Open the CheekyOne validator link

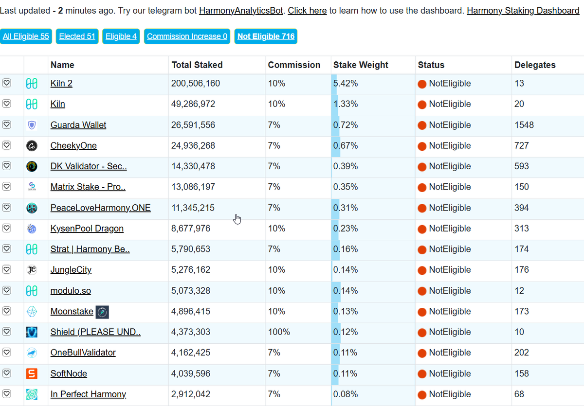coord(73,145)
